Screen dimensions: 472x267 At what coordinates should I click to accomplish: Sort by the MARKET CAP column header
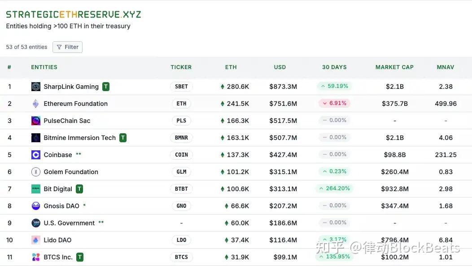pyautogui.click(x=394, y=67)
